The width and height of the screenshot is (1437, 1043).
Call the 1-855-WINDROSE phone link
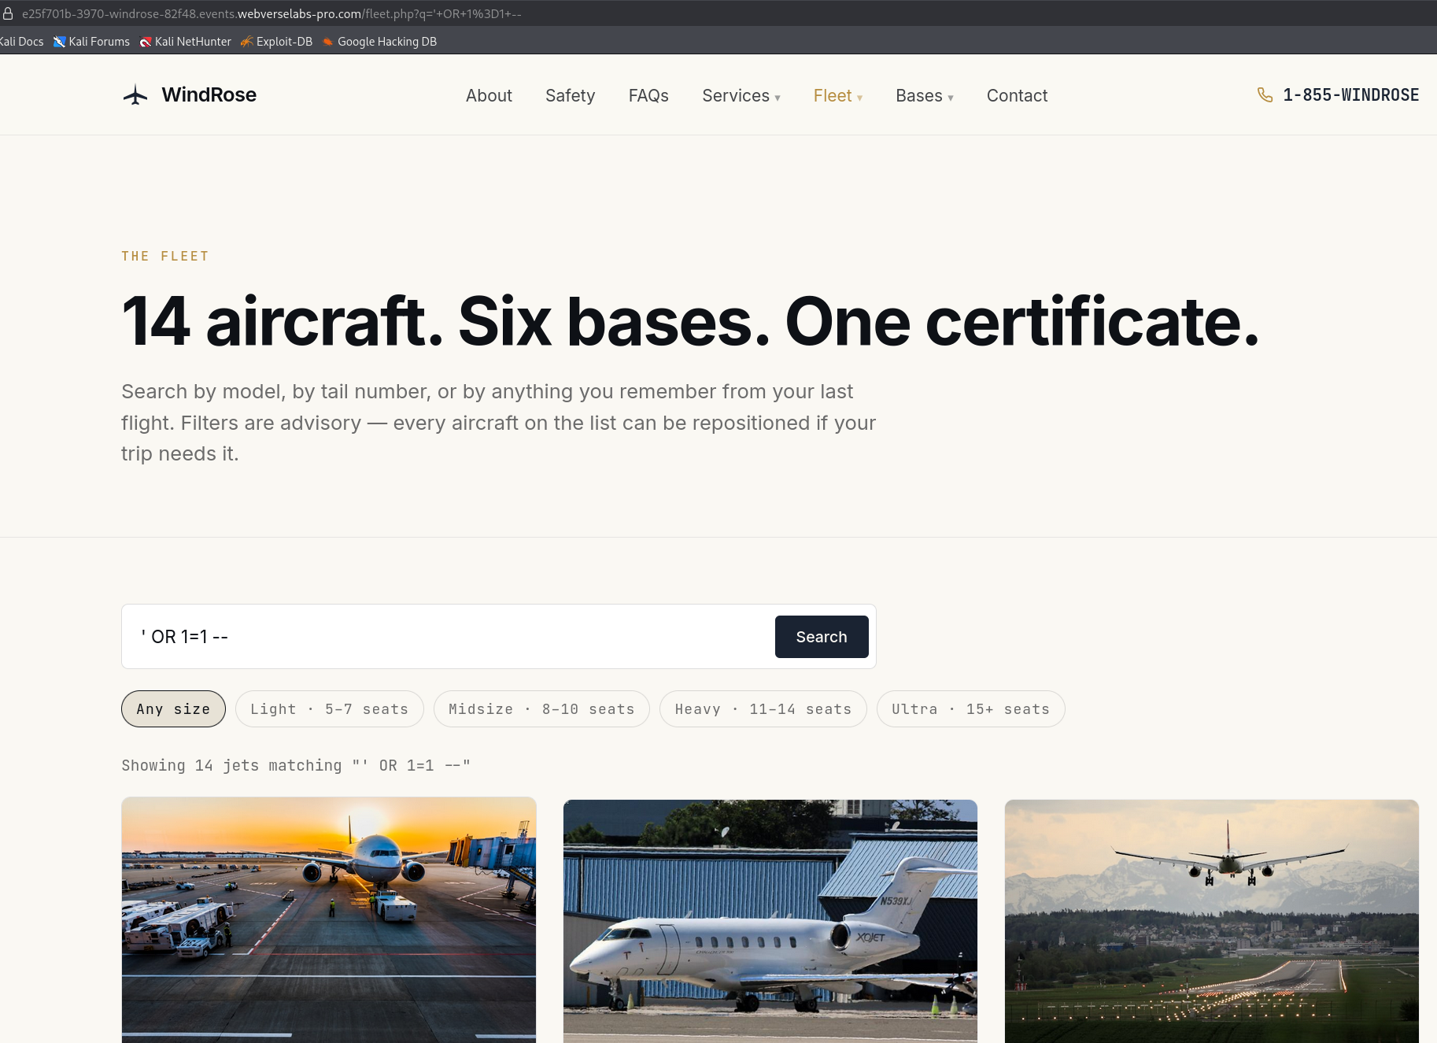pyautogui.click(x=1351, y=95)
